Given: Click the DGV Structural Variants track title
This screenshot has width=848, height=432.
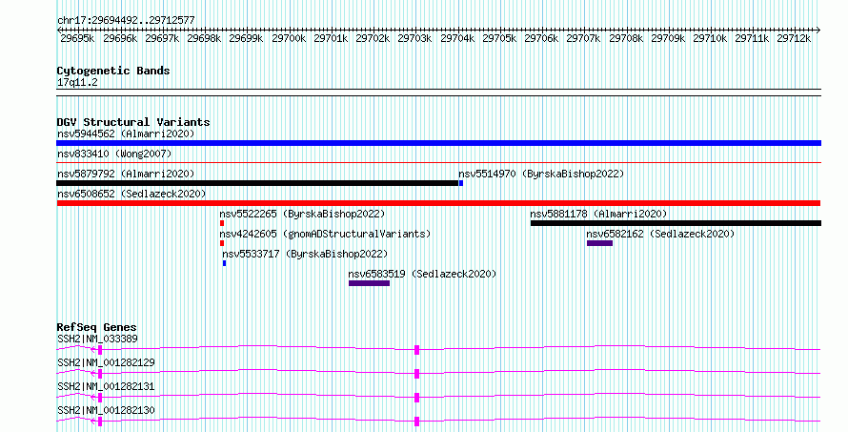Looking at the screenshot, I should (x=133, y=122).
